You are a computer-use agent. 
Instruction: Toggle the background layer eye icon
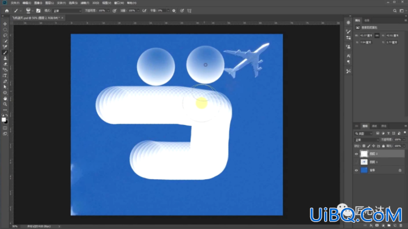tap(356, 170)
